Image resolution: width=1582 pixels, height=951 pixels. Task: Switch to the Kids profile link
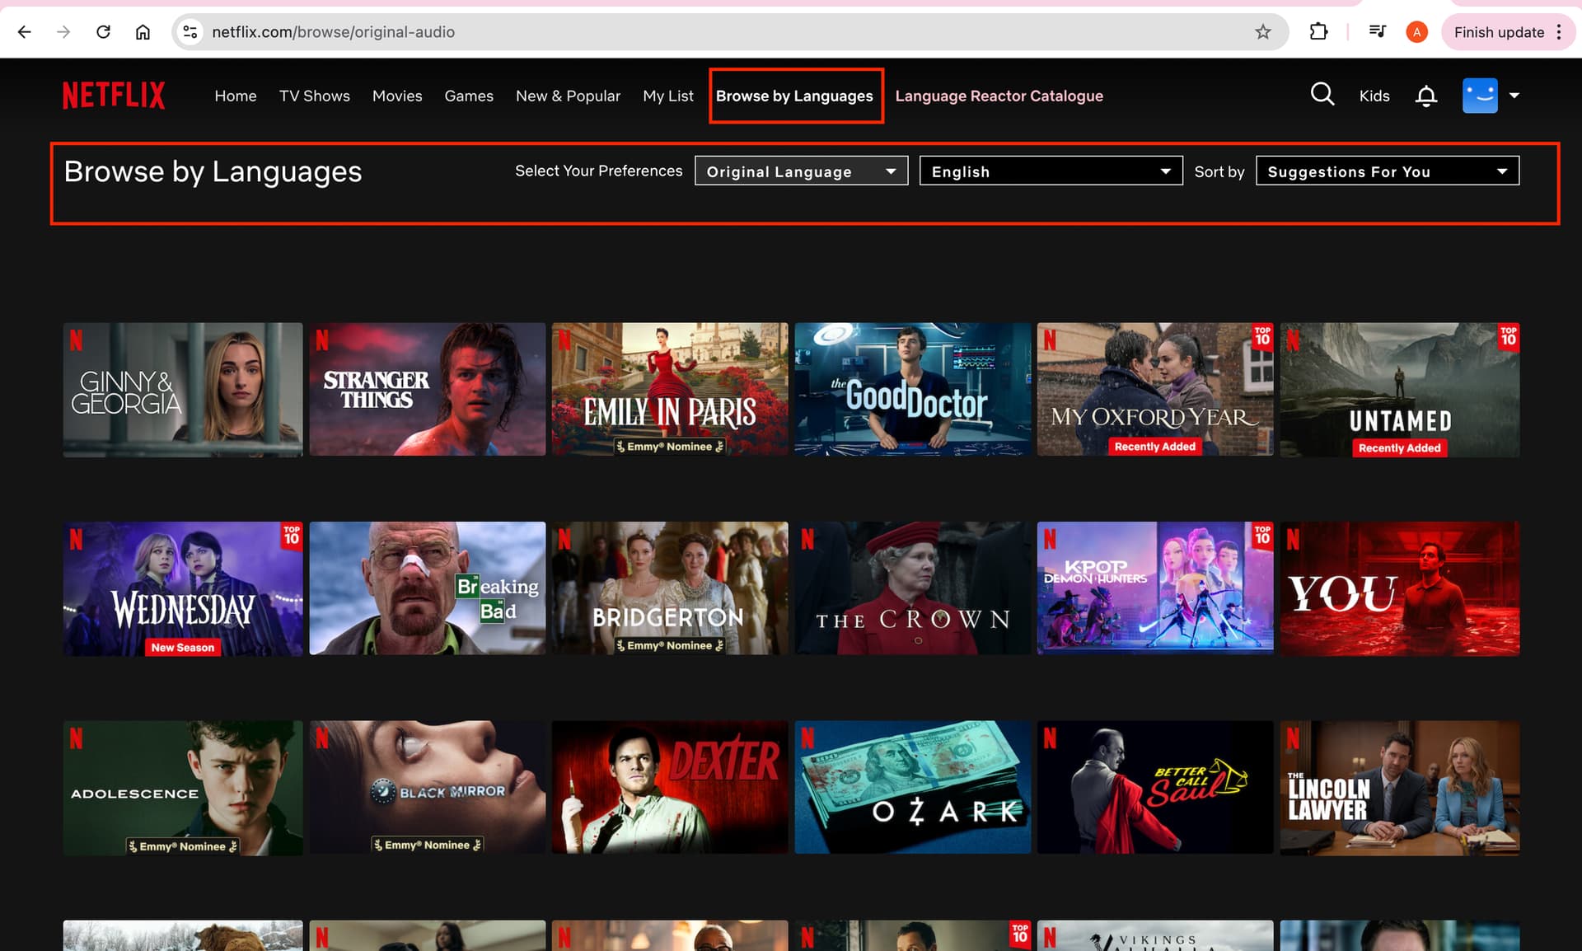(x=1374, y=96)
